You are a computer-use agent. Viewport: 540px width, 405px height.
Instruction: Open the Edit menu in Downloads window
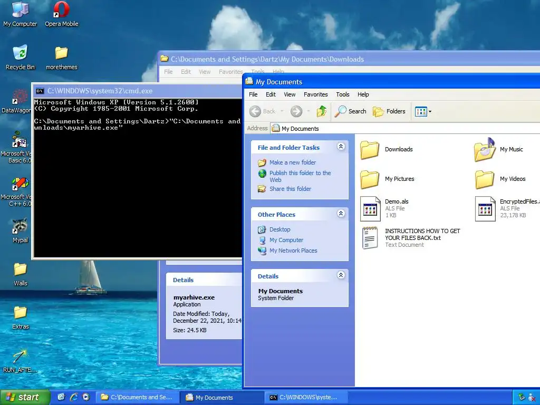coord(186,72)
